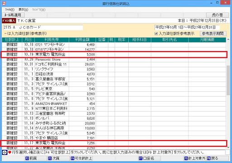
Task: Select the 11.17 東京電力 電気料金 row
Action: point(114,143)
